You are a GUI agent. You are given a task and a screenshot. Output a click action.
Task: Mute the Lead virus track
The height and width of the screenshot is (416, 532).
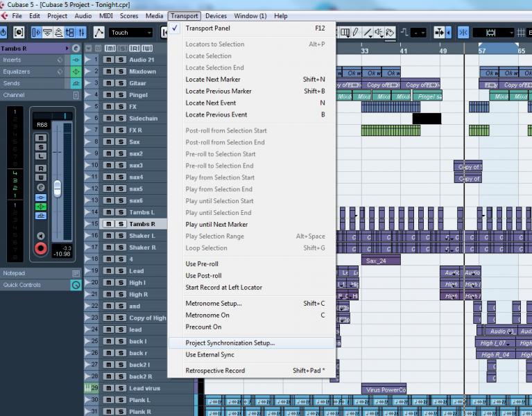point(109,388)
